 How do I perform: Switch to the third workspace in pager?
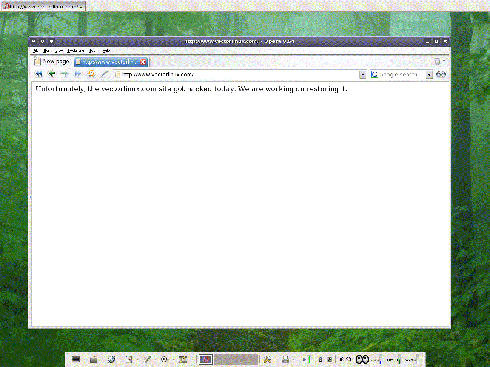[235, 359]
